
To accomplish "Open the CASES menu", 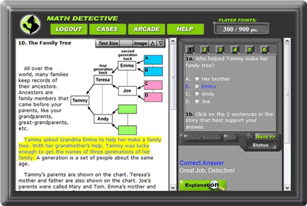I will pyautogui.click(x=107, y=29).
